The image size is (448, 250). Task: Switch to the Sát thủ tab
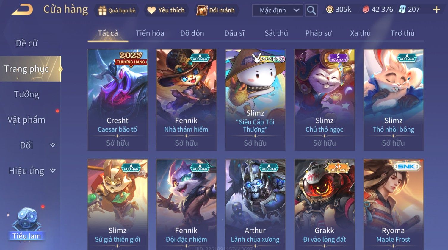pos(276,33)
